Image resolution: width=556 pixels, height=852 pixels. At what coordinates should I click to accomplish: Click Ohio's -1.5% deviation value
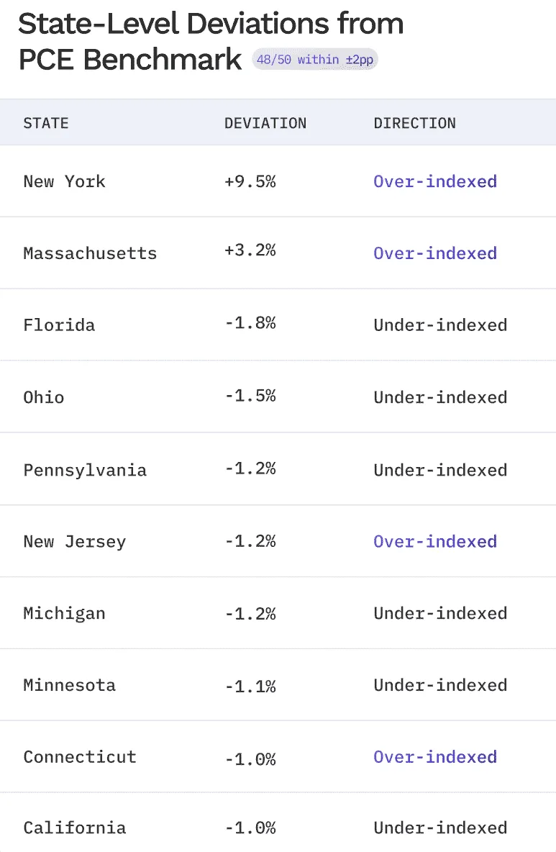tap(251, 396)
